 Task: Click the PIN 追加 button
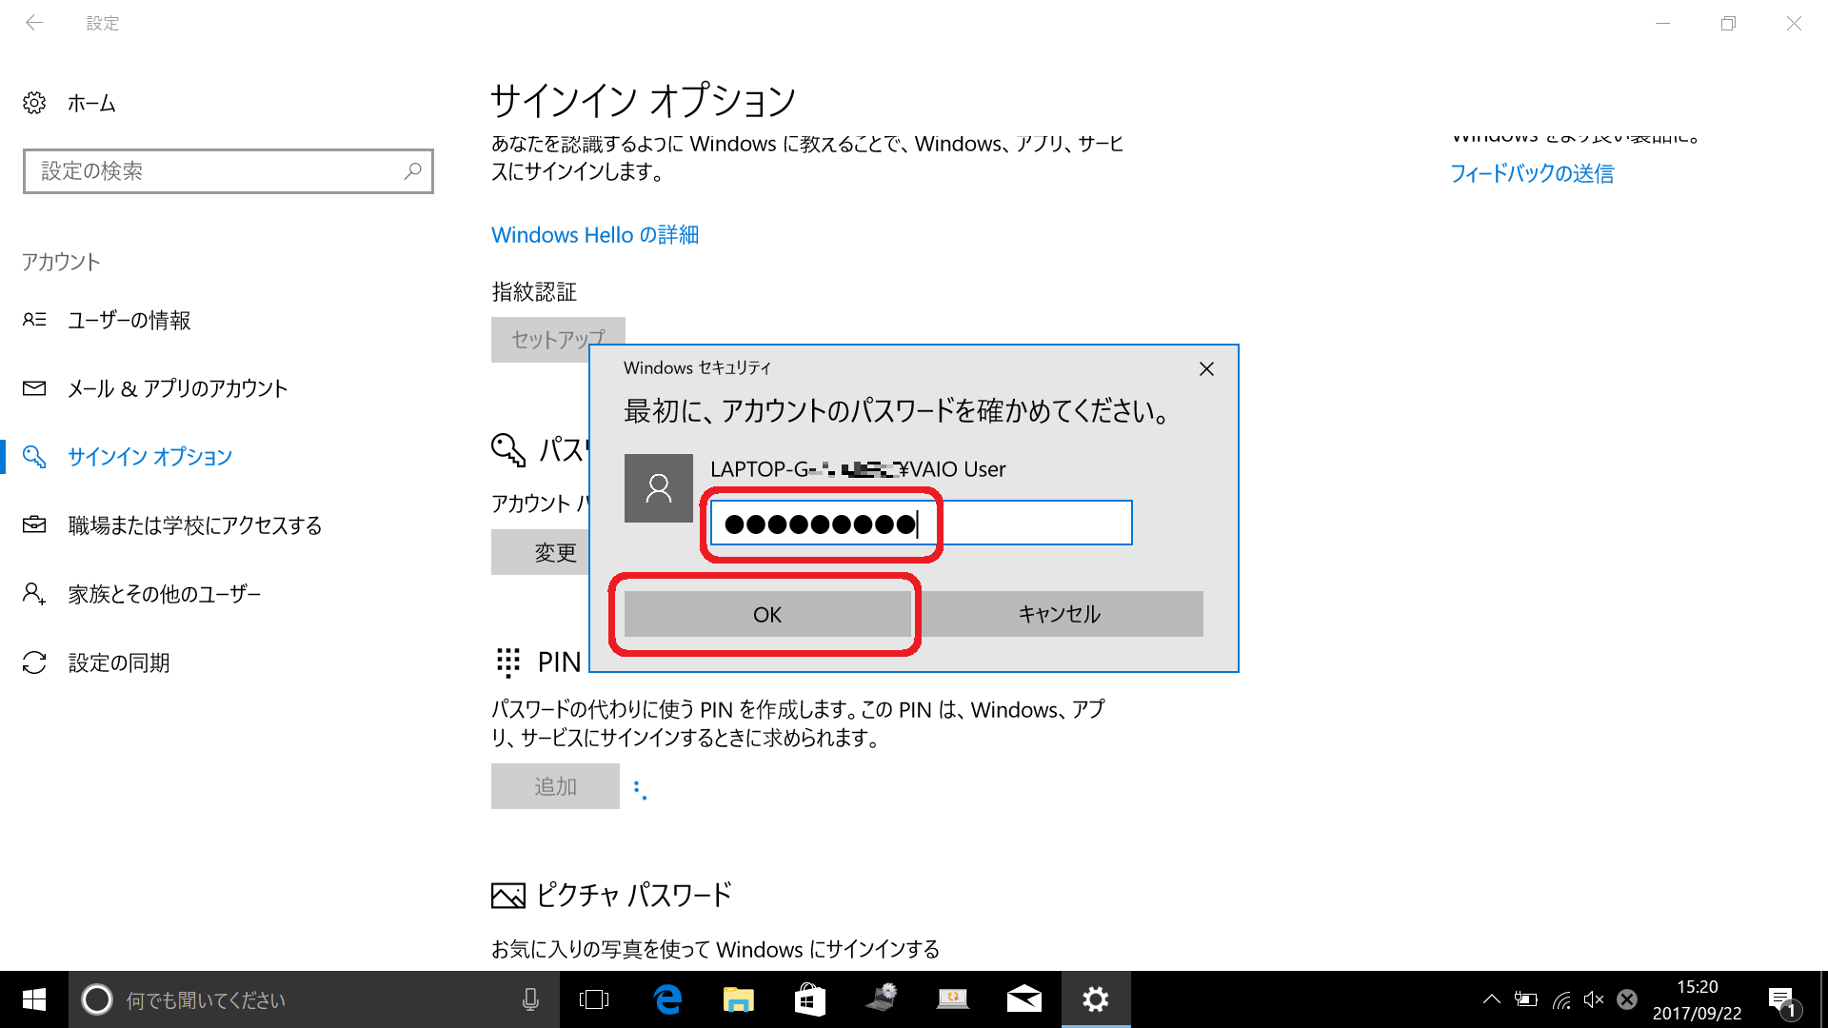(x=555, y=786)
